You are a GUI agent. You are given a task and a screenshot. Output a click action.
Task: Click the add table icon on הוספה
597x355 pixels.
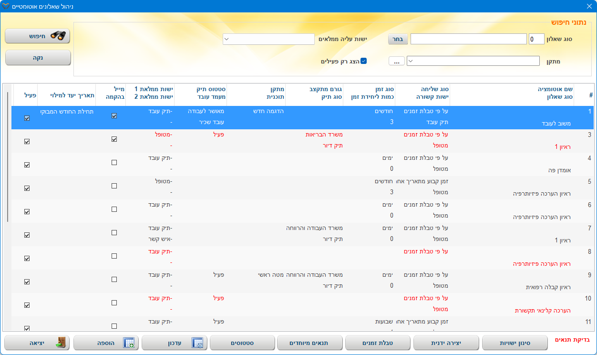tap(129, 343)
